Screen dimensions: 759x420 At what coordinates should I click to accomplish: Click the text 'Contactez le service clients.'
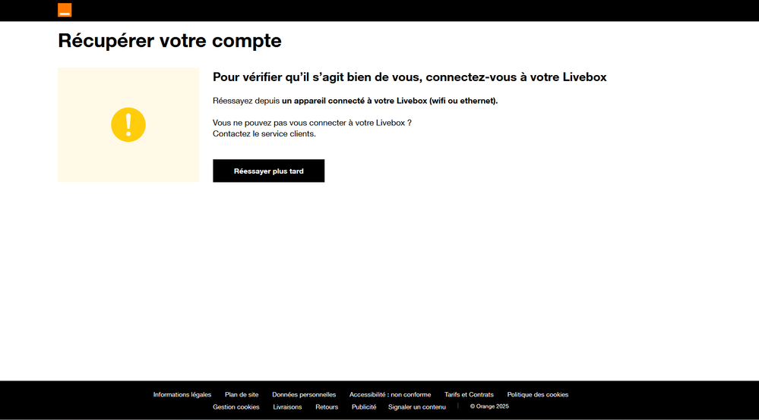tap(264, 133)
